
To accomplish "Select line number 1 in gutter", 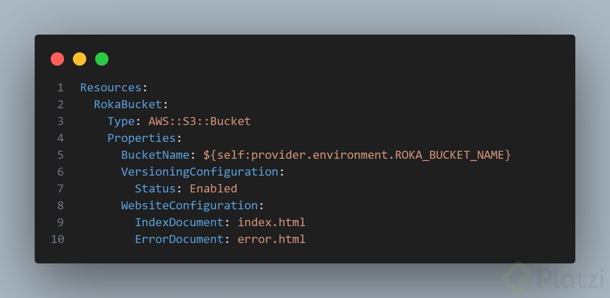I will click(x=60, y=87).
